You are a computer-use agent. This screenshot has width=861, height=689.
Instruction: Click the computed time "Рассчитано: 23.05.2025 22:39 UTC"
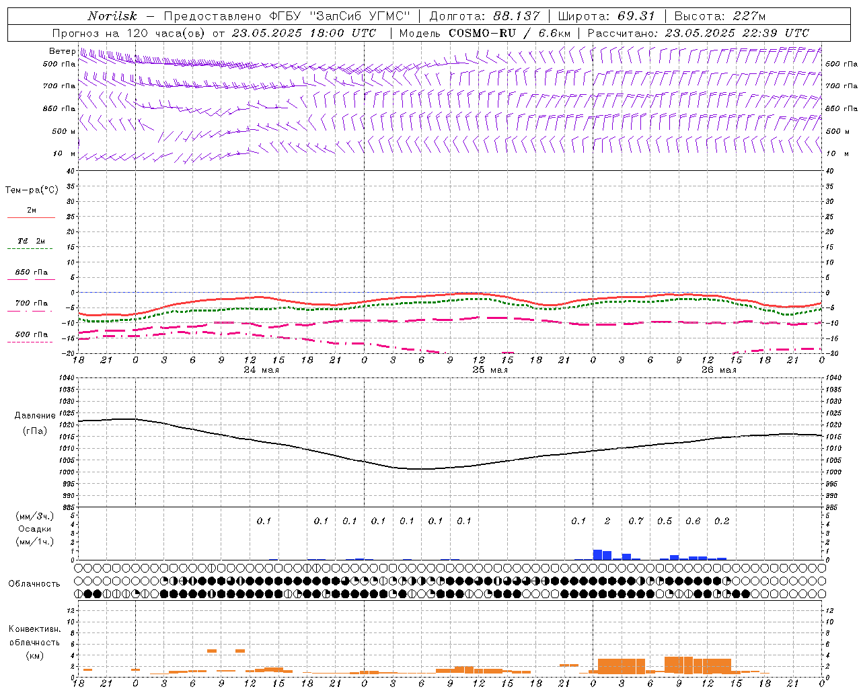coord(698,33)
